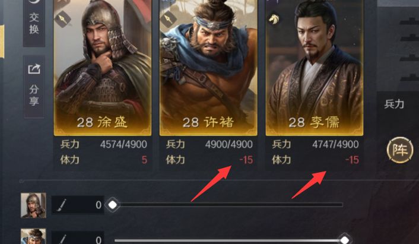Click first troop slider diamond handle

[113, 205]
